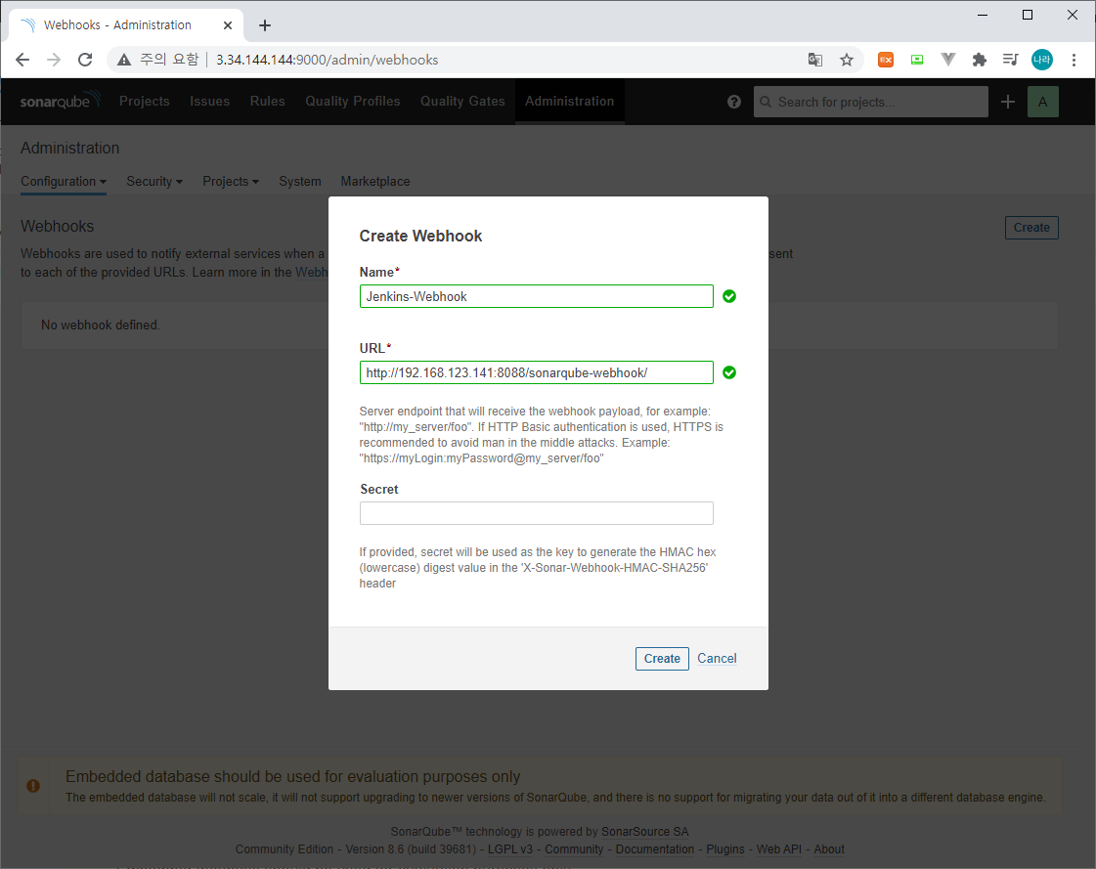Open the Quality Gates navigation item
1096x869 pixels.
[462, 101]
